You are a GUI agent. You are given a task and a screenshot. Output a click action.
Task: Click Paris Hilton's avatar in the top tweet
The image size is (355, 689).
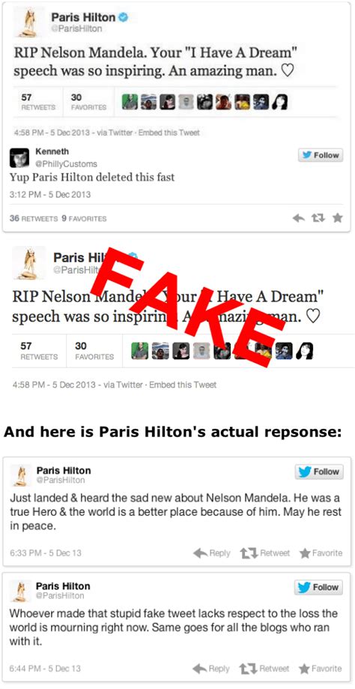pos(29,22)
